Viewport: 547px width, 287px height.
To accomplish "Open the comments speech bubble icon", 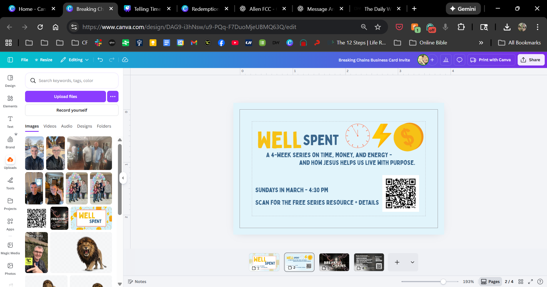I will point(459,60).
